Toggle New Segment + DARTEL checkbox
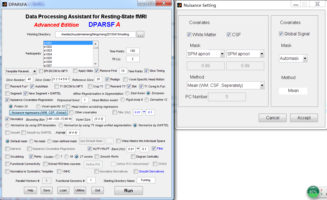Viewport: 327px width, 200px height. pyautogui.click(x=26, y=93)
